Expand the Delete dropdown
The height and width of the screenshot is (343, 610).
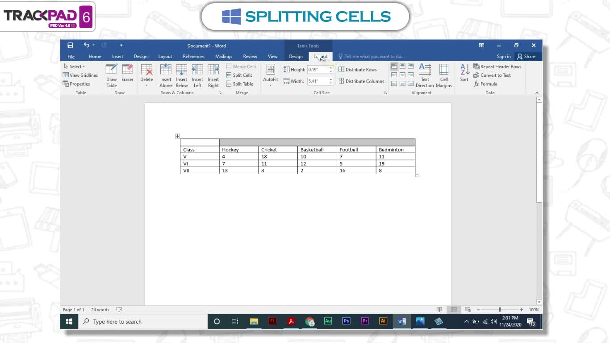pyautogui.click(x=146, y=85)
